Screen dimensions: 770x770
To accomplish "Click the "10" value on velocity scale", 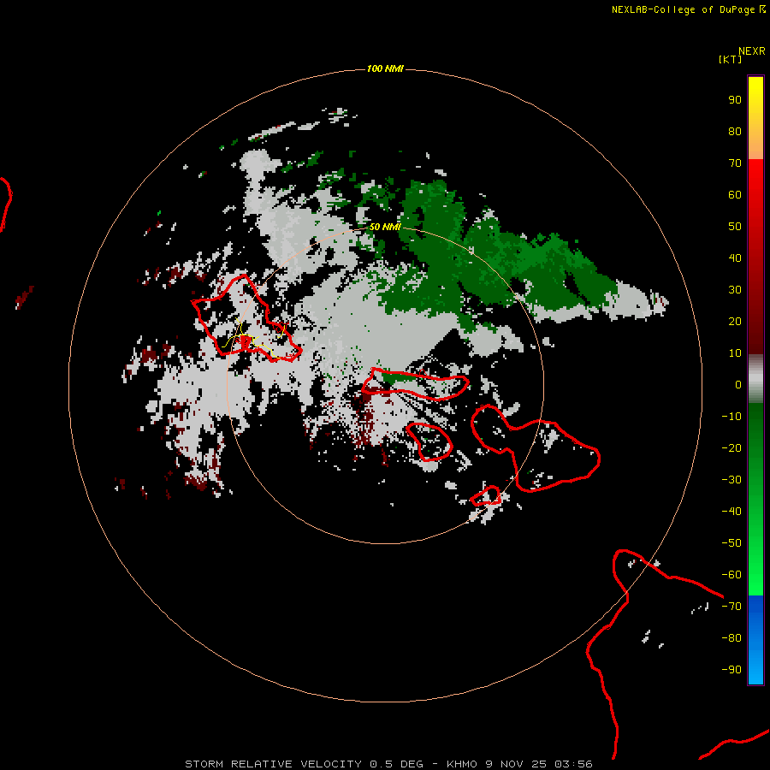I will 735,353.
